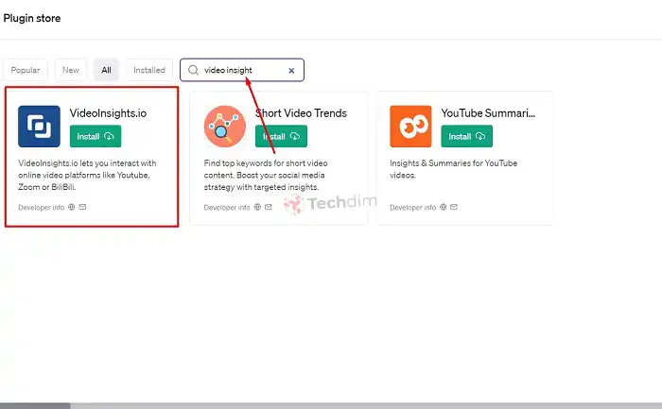The width and height of the screenshot is (662, 409).
Task: Show the Installed plugins tab
Action: (149, 70)
